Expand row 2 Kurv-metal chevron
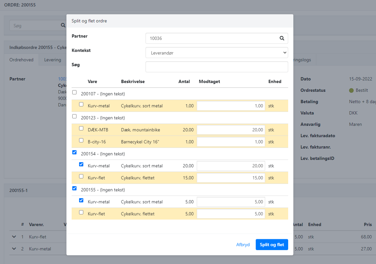376x264 pixels. (x=14, y=249)
